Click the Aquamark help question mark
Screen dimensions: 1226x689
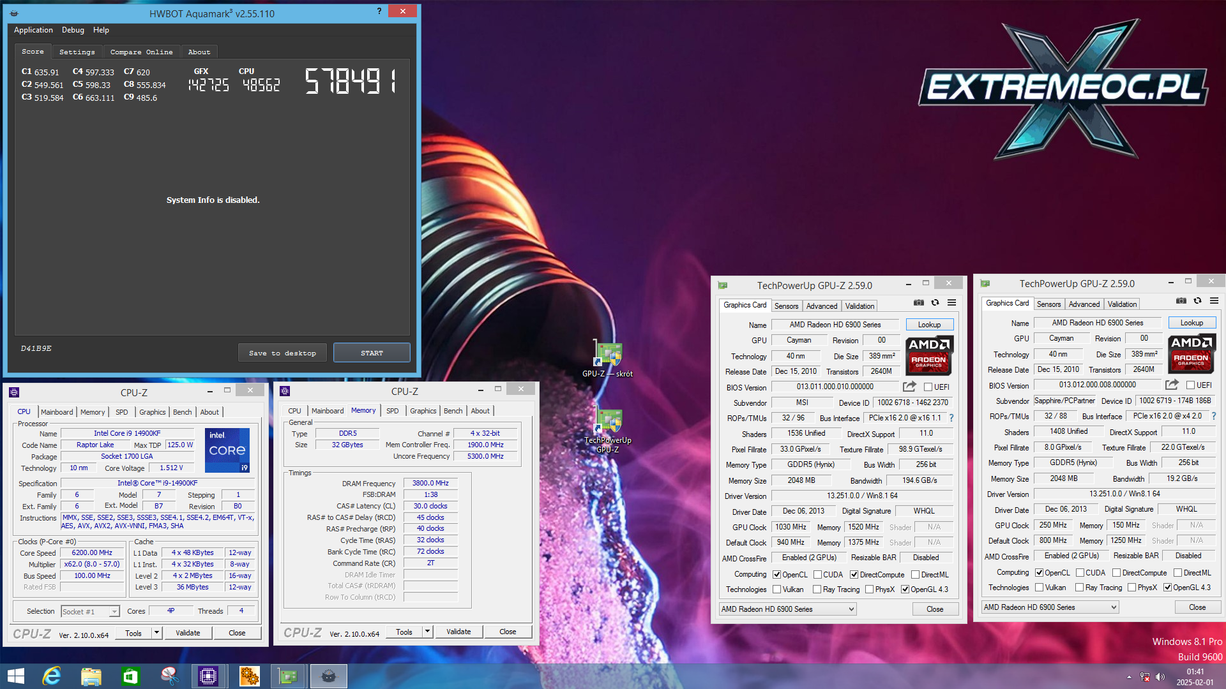tap(379, 11)
